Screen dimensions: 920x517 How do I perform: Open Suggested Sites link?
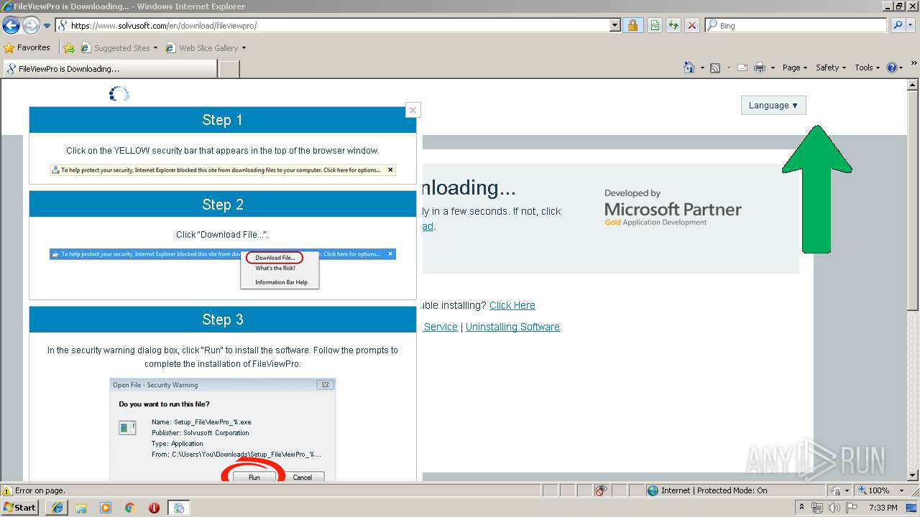(x=119, y=48)
